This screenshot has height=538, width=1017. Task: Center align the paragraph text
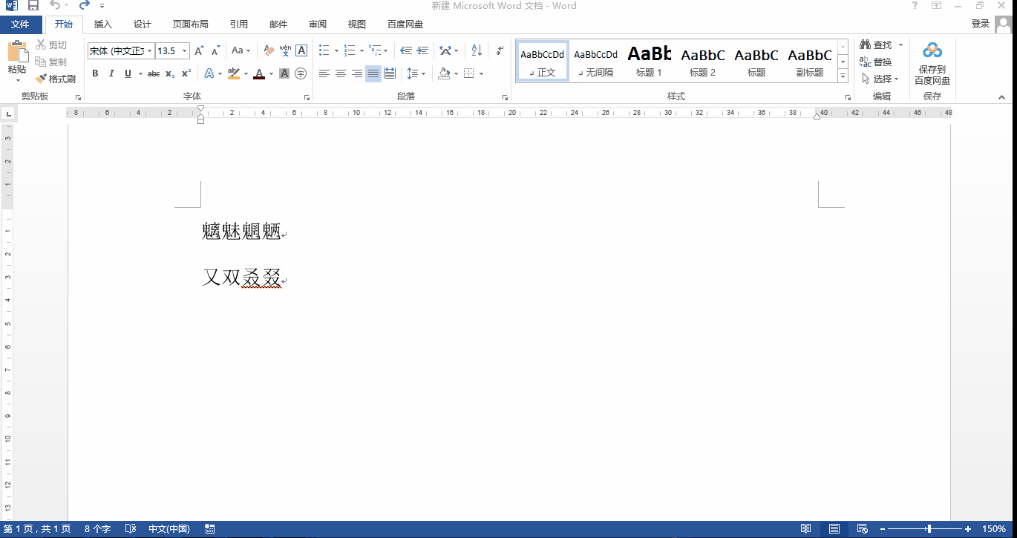point(340,73)
